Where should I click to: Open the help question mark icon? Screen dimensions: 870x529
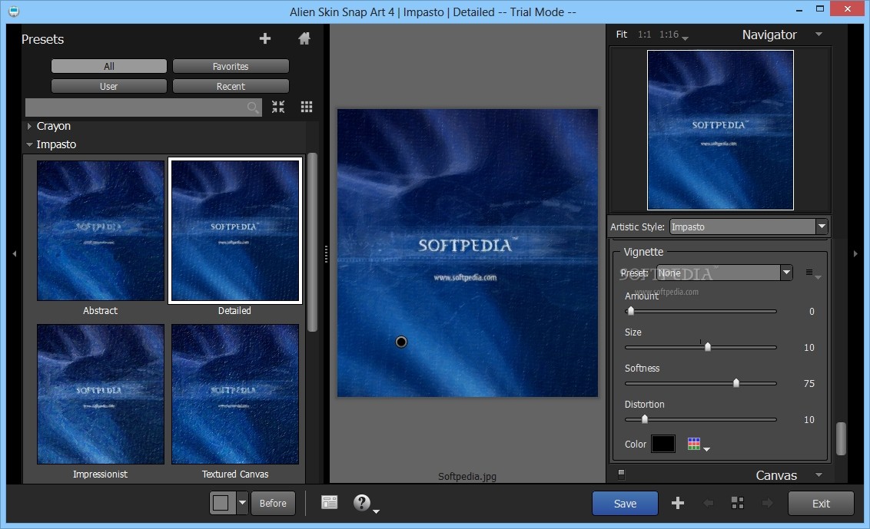click(361, 502)
